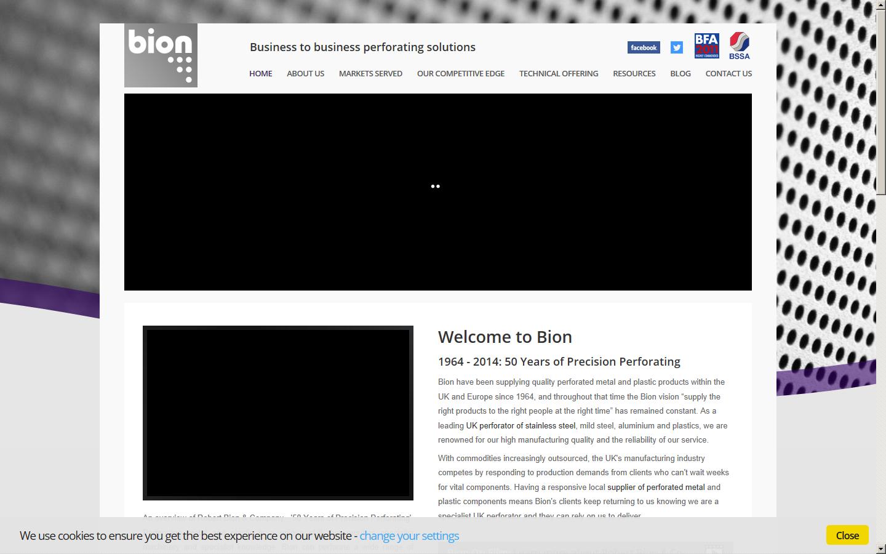Navigate to CONTACT US
This screenshot has height=554, width=886.
point(728,73)
